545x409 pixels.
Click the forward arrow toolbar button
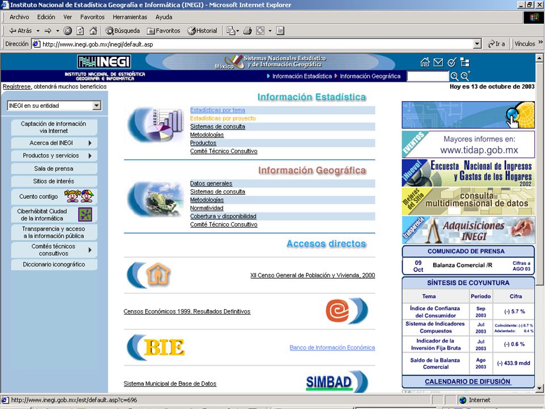tap(48, 31)
